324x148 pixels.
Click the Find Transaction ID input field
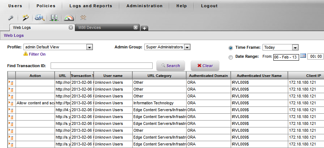coord(102,66)
